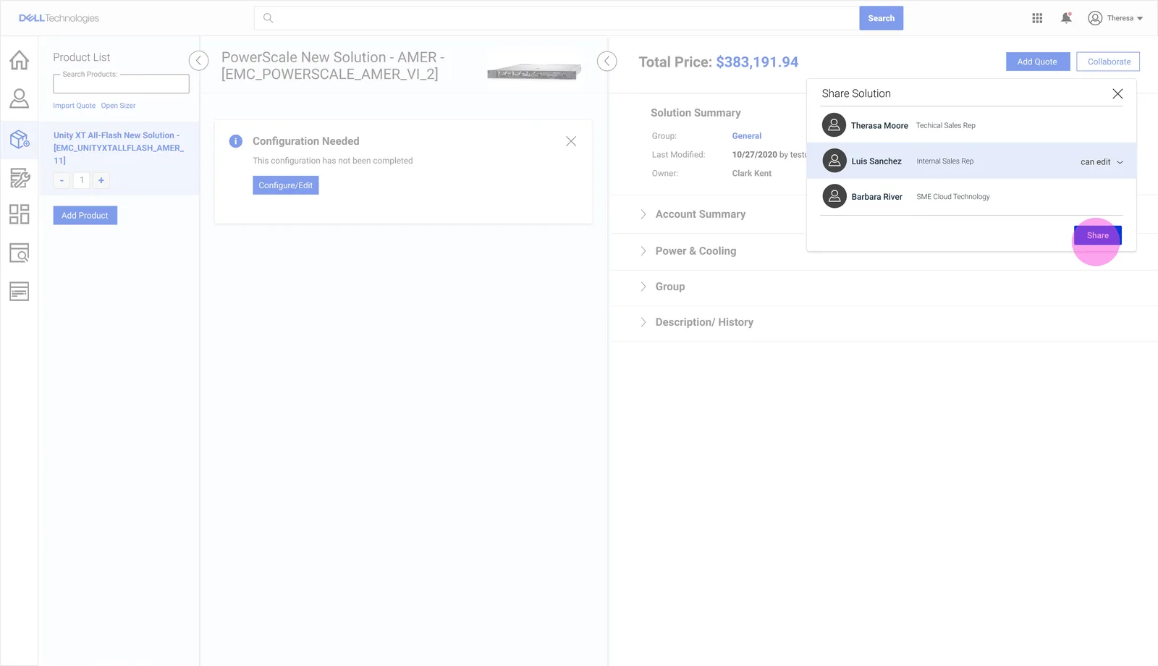Open the Home sidebar icon
This screenshot has width=1158, height=666.
coord(20,59)
